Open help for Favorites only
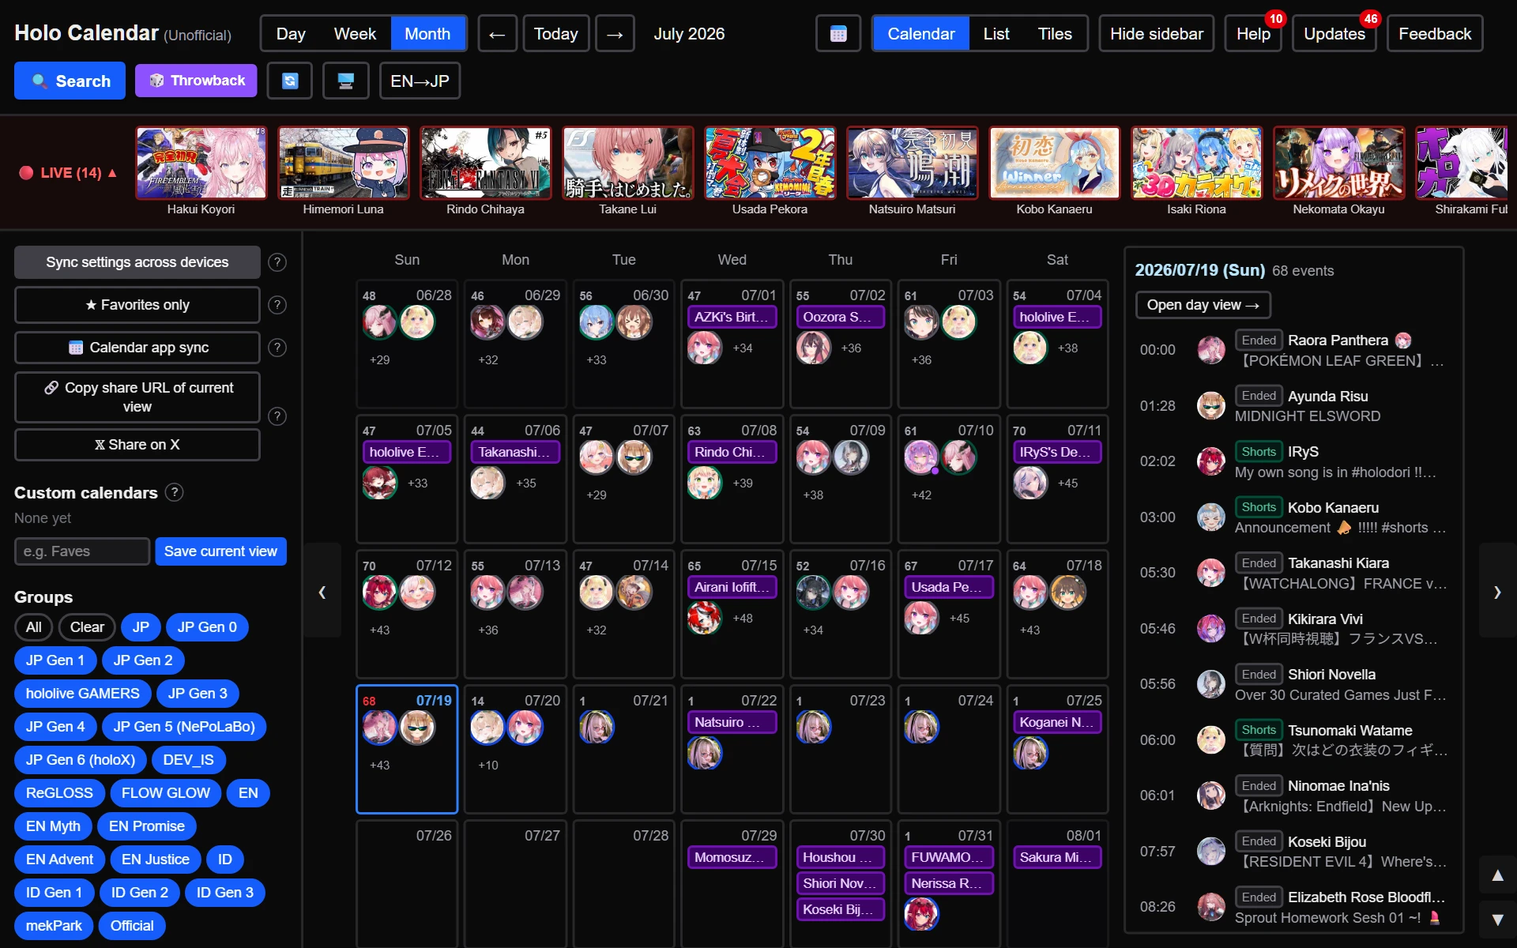This screenshot has height=948, width=1517. [277, 305]
